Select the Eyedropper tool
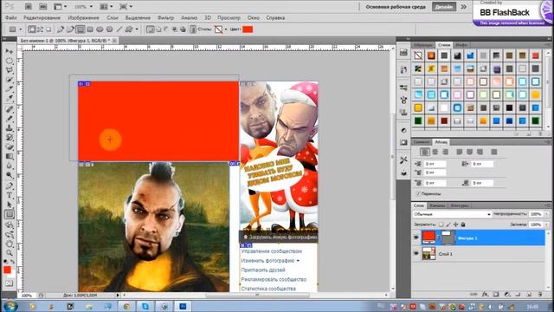The image size is (554, 312). (x=10, y=98)
